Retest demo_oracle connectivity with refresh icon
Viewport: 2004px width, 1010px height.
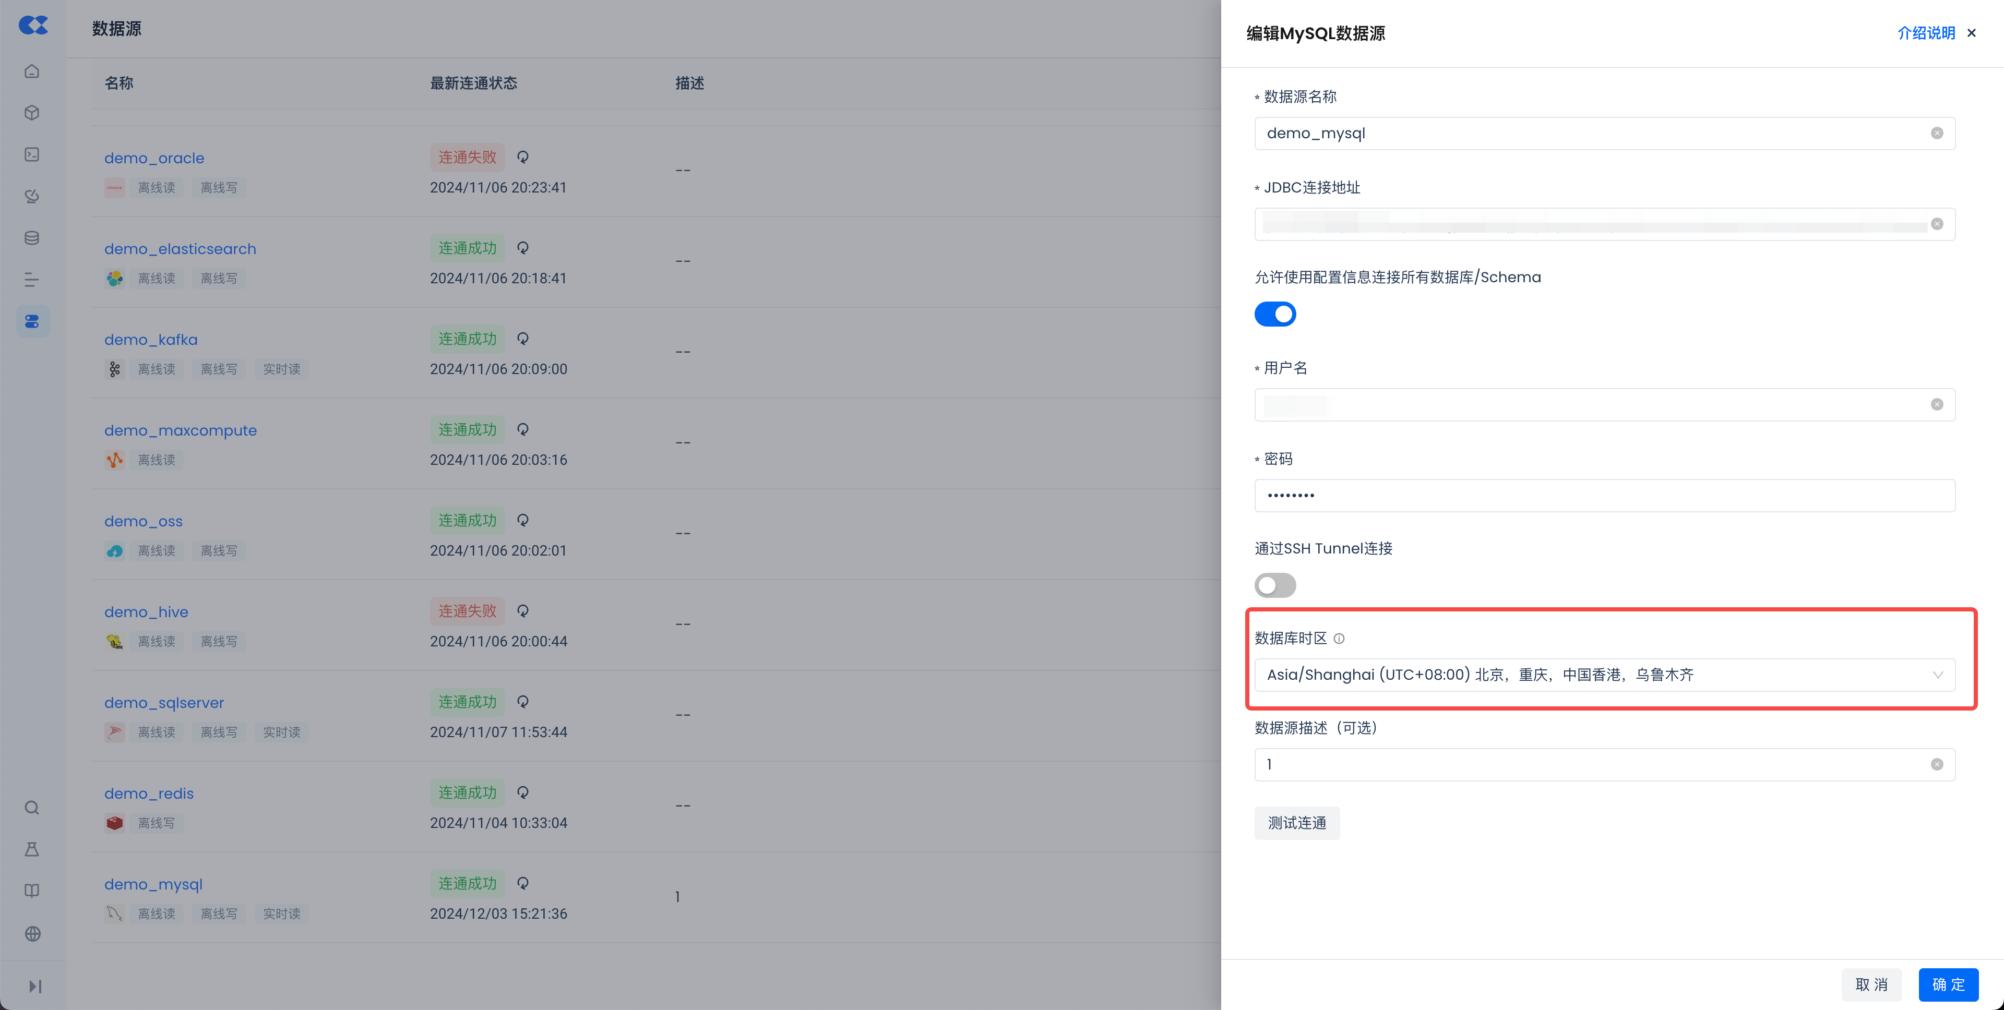coord(523,157)
